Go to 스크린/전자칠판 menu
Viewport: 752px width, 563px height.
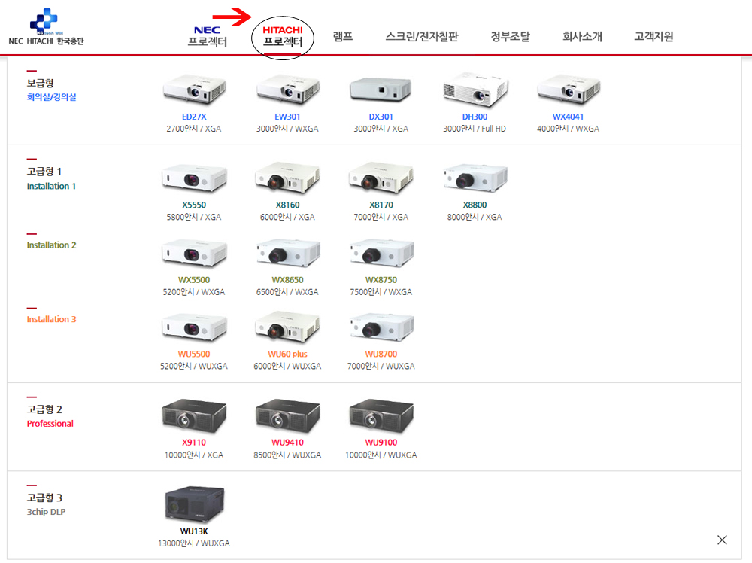tap(422, 36)
